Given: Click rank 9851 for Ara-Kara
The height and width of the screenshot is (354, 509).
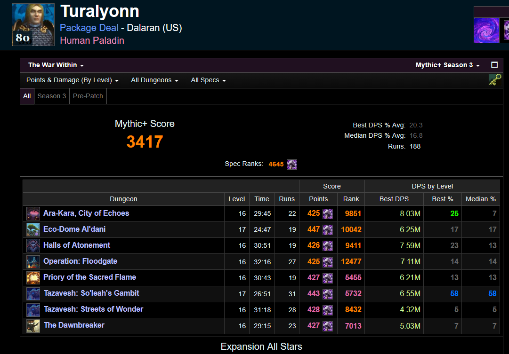Looking at the screenshot, I should (353, 213).
